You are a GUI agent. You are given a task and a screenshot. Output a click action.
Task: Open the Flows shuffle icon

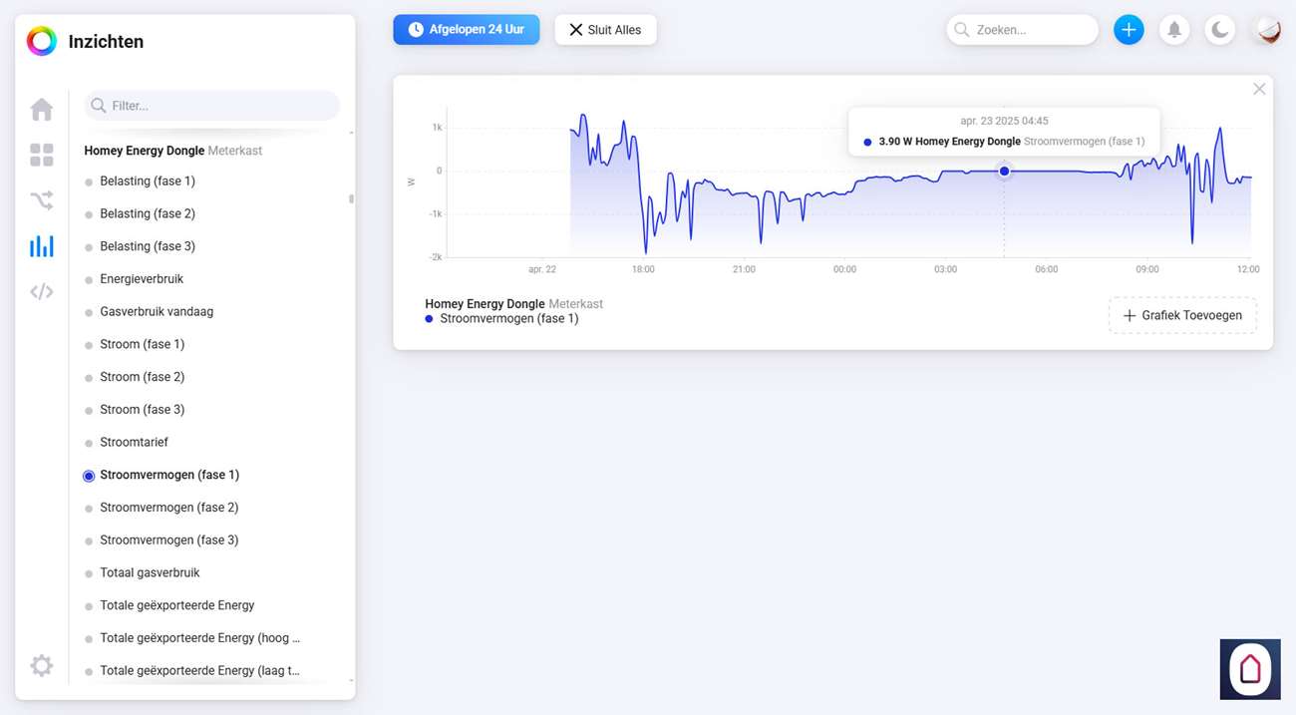click(42, 200)
